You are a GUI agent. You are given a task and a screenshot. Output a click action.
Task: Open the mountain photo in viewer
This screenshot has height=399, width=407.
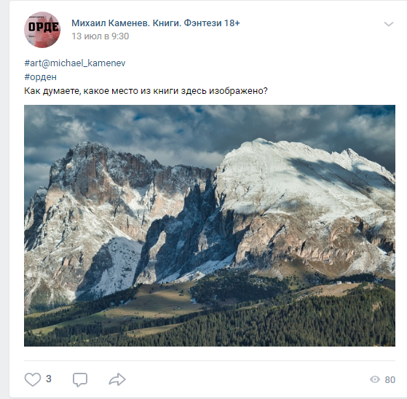pos(210,225)
